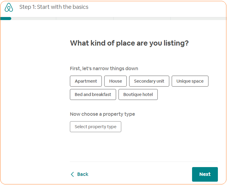Click the last progress bar segment
This screenshot has height=185, width=227.
click(x=198, y=19)
